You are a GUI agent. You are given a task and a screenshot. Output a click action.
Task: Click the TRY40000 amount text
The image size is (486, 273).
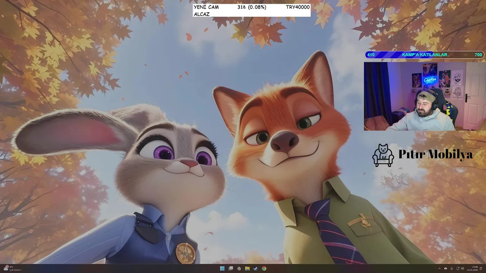click(298, 7)
